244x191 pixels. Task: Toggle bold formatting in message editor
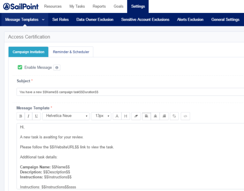pyautogui.click(x=21, y=116)
